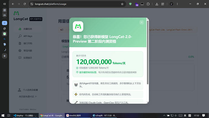Click the 0.0% usage value
The height and width of the screenshot is (118, 209).
tap(191, 57)
